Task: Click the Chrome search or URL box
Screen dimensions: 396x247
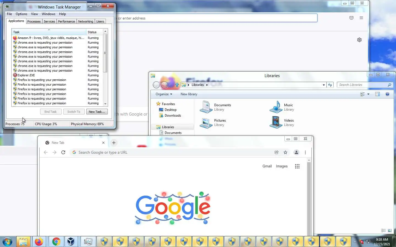Action: [170, 152]
